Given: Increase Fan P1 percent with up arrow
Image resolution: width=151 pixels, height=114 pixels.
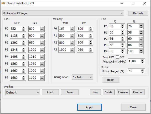Looking at the screenshot, I should pyautogui.click(x=141, y=31).
